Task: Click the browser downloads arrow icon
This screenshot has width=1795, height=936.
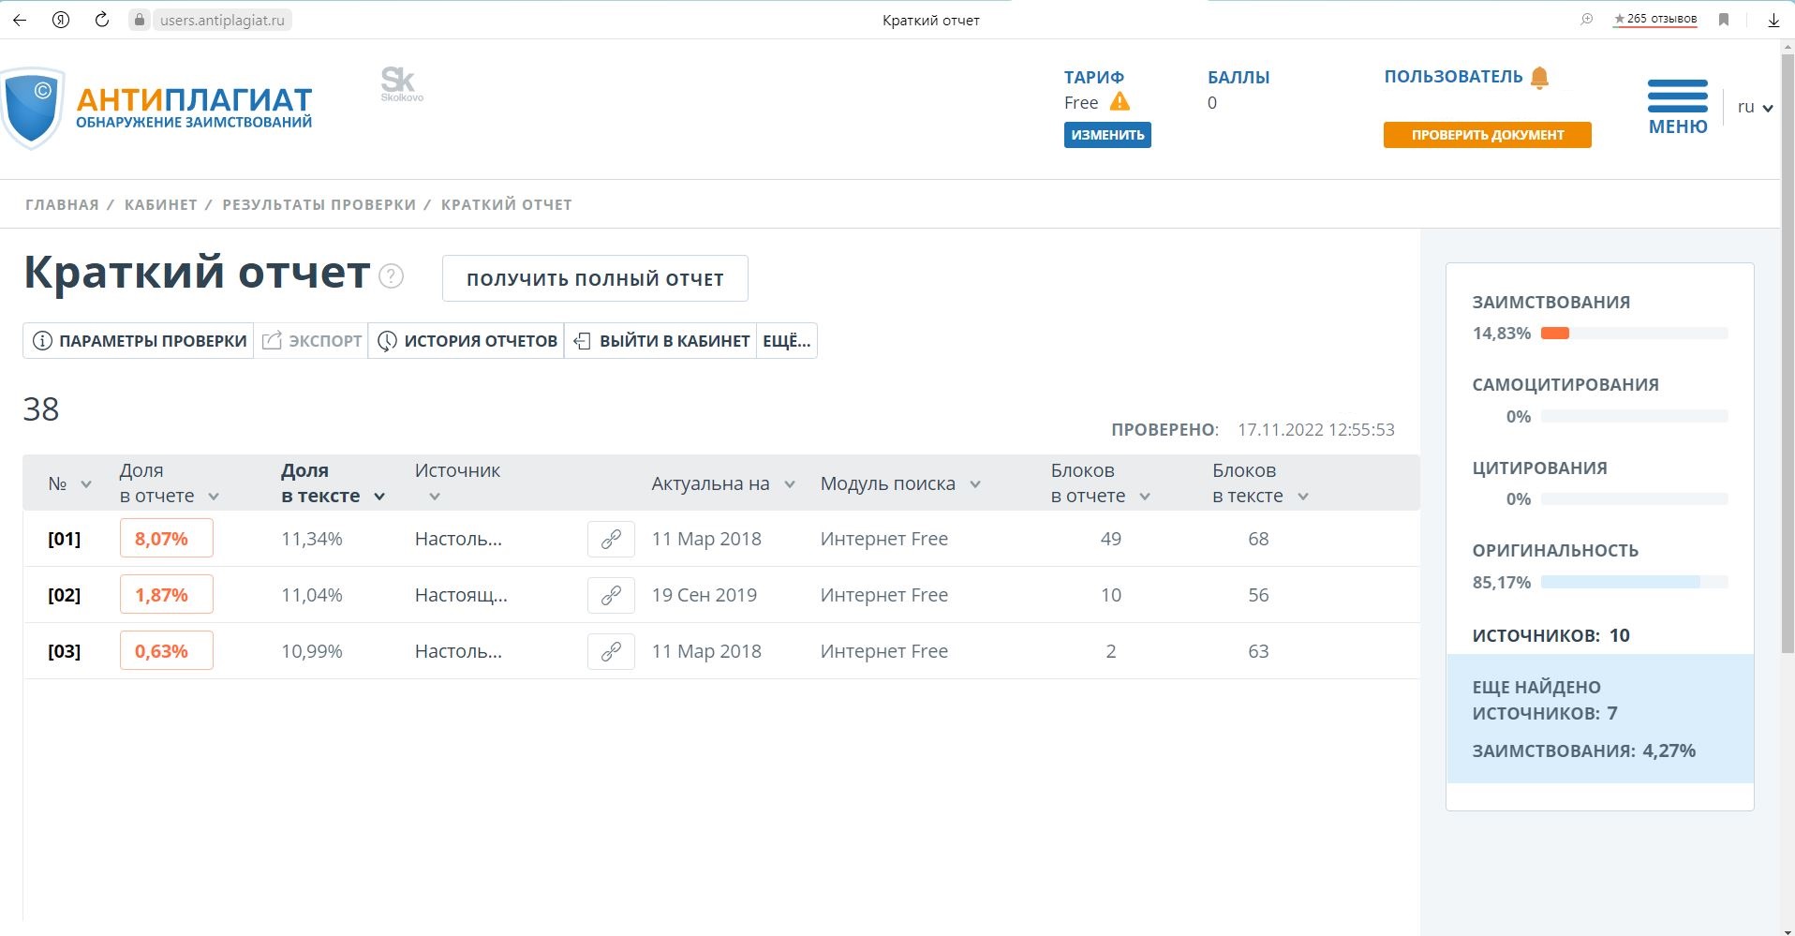Action: (1773, 20)
